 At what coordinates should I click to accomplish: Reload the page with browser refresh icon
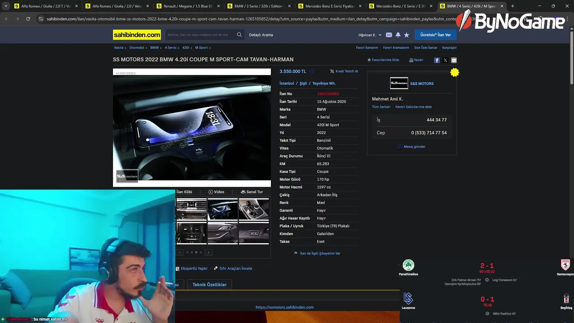pos(28,19)
